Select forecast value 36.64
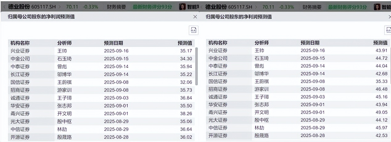 [186, 129]
